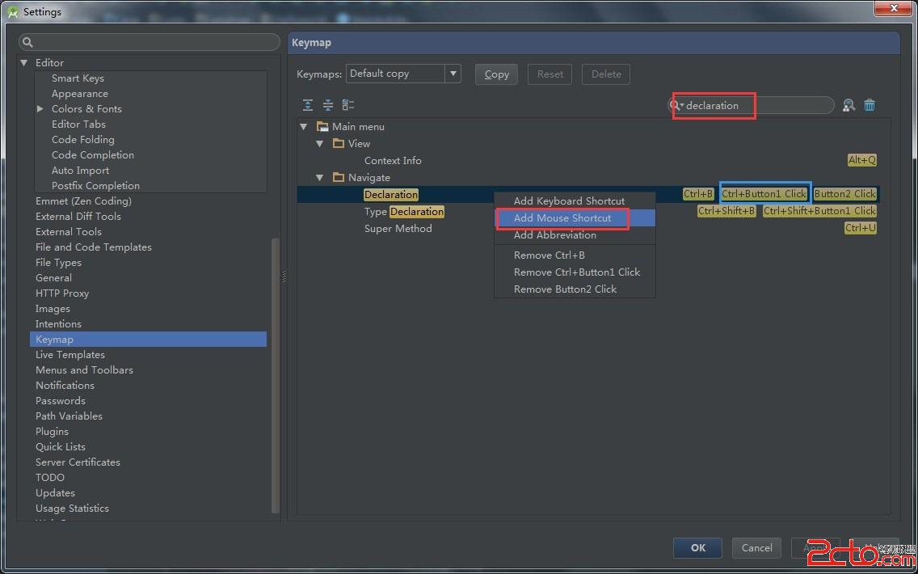918x574 pixels.
Task: Collapse the Editor section in settings tree
Action: [x=24, y=63]
